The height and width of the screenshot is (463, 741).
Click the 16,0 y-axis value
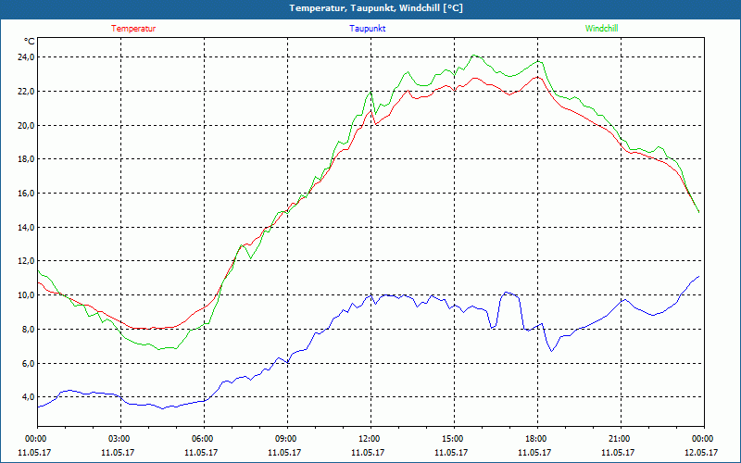point(27,194)
